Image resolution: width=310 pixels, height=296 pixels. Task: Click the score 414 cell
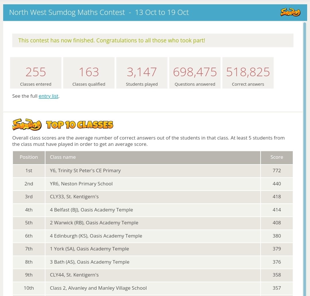click(x=277, y=210)
